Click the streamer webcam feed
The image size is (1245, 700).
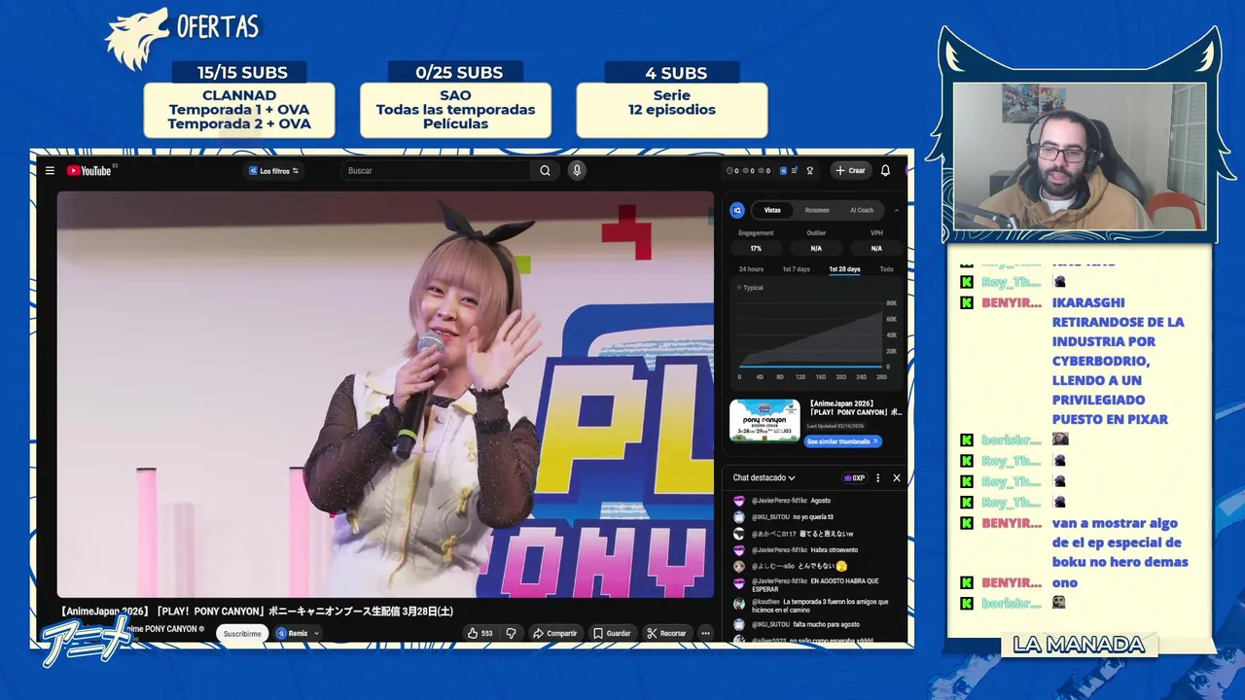1079,157
